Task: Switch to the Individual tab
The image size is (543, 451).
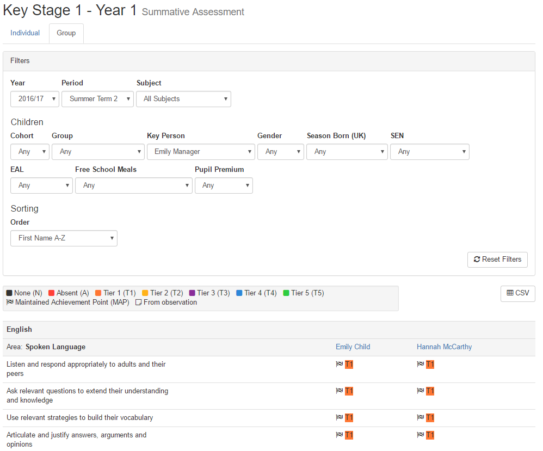Action: point(25,33)
